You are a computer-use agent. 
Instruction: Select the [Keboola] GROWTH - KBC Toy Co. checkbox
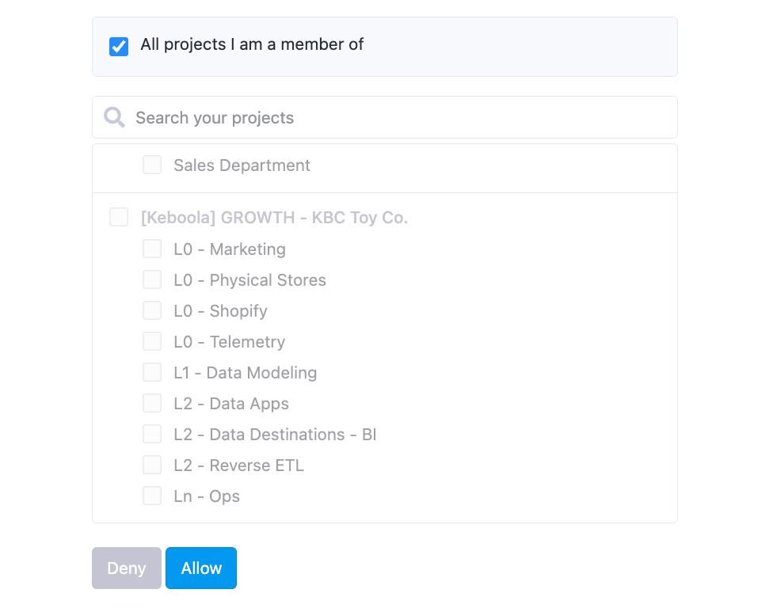(x=119, y=217)
